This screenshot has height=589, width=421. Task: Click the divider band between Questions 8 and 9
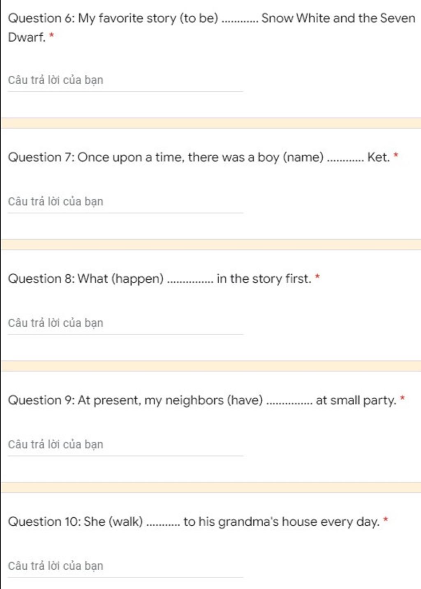[210, 366]
